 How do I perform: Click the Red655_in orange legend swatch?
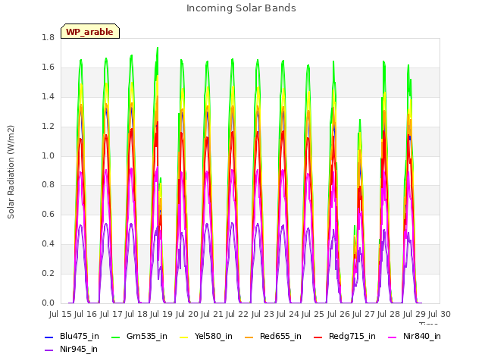[x=249, y=337]
